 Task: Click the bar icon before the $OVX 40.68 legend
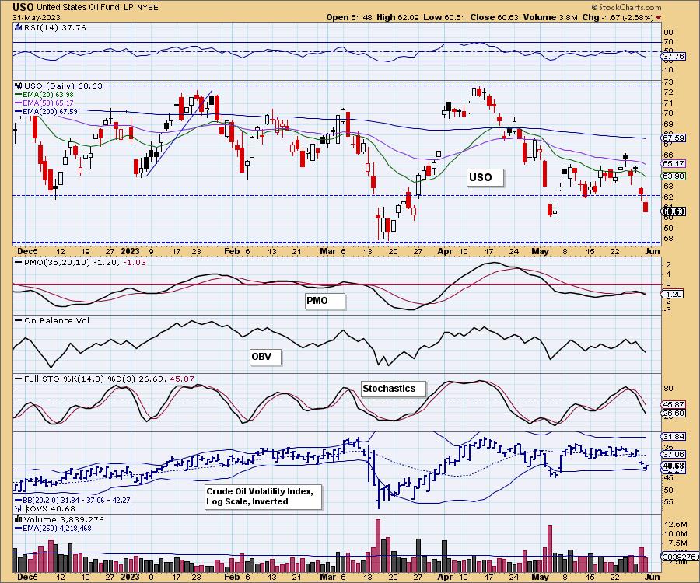click(x=19, y=508)
